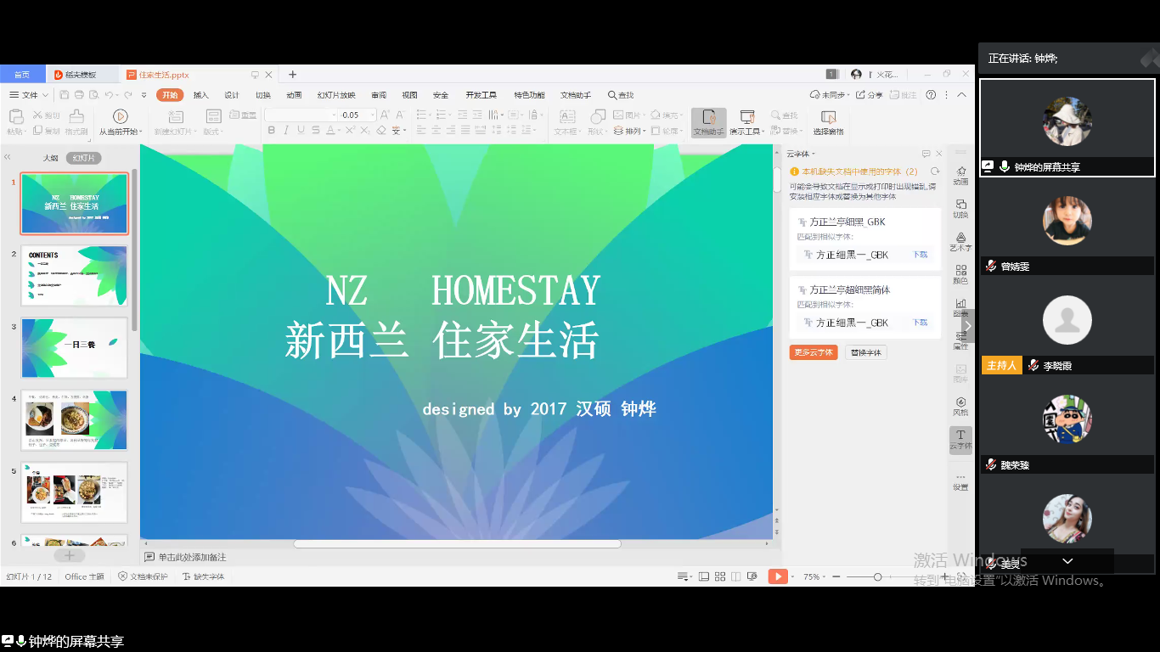Switch slide panel to 大纲 outline view
Image resolution: width=1160 pixels, height=652 pixels.
click(51, 158)
